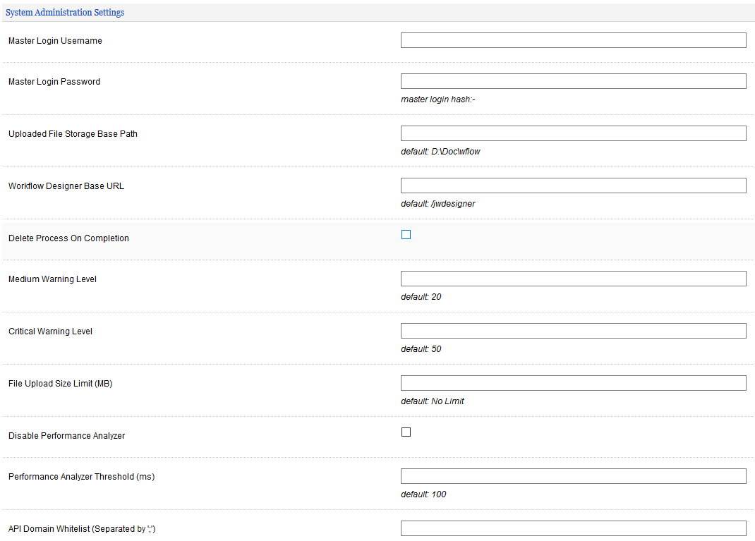Click the "Master Login Username" label text

click(x=55, y=41)
